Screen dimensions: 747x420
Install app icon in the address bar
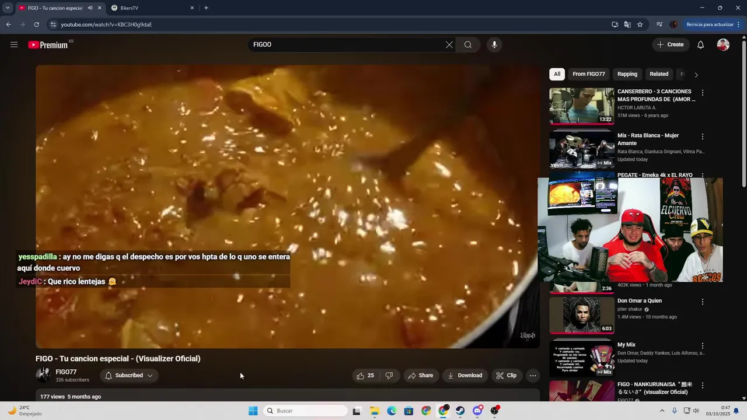(615, 24)
